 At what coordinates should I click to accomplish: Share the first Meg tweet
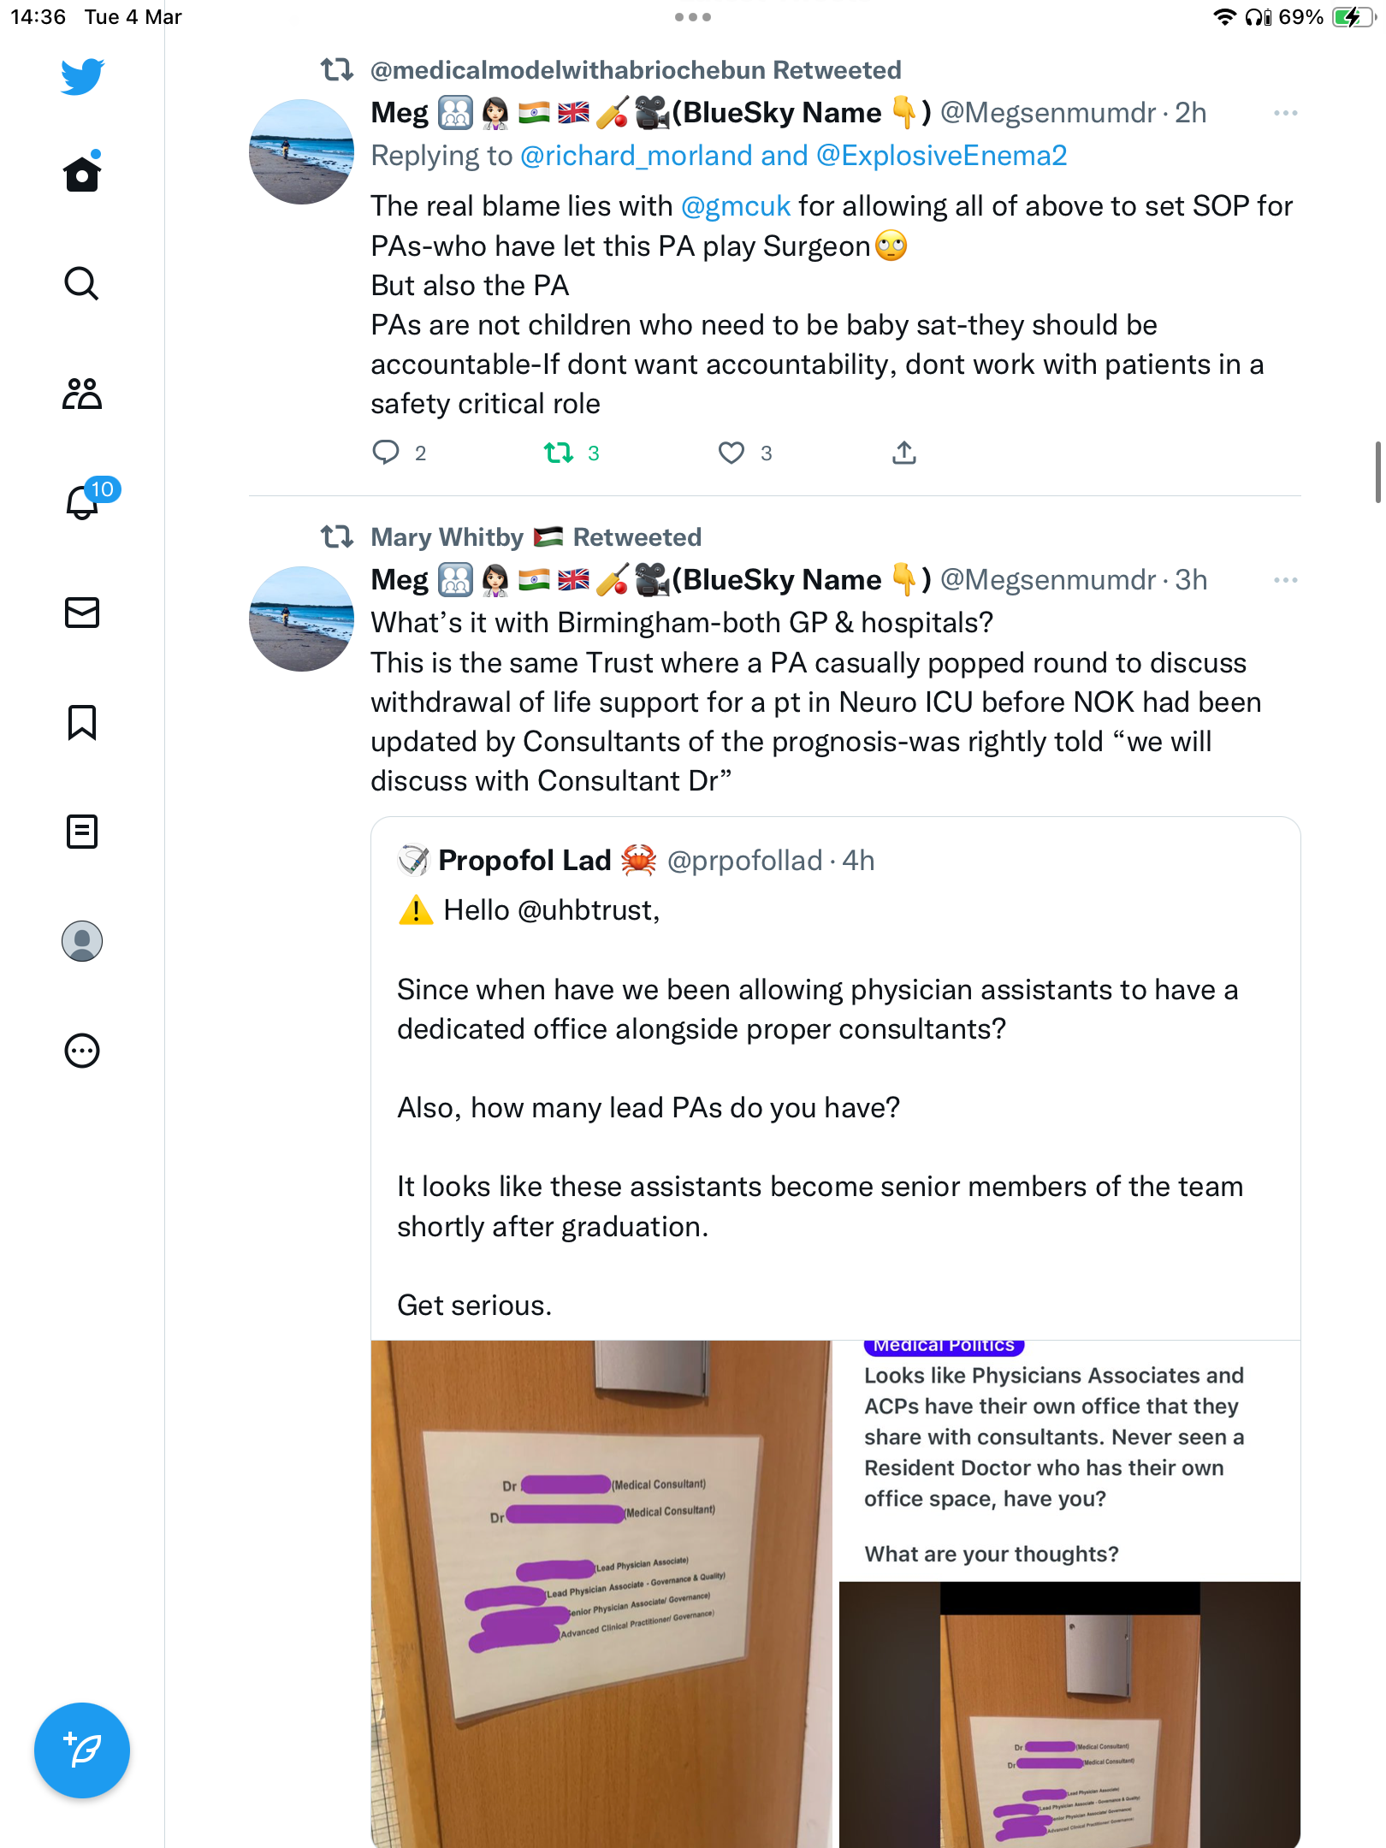coord(904,453)
